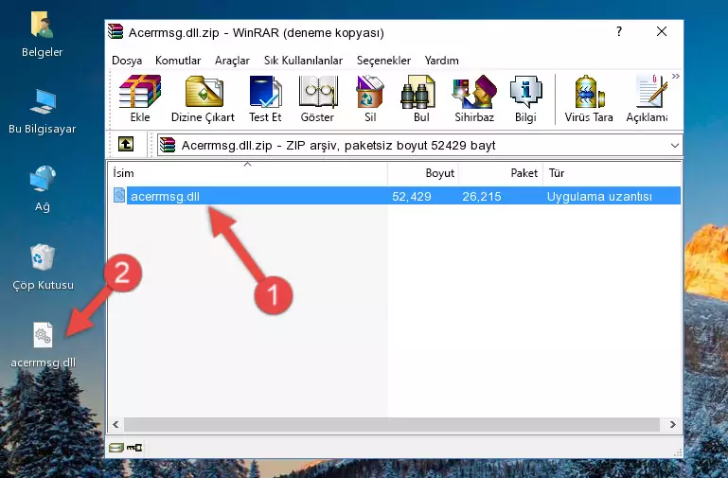Click the WinRAR title bar app icon

[x=115, y=32]
